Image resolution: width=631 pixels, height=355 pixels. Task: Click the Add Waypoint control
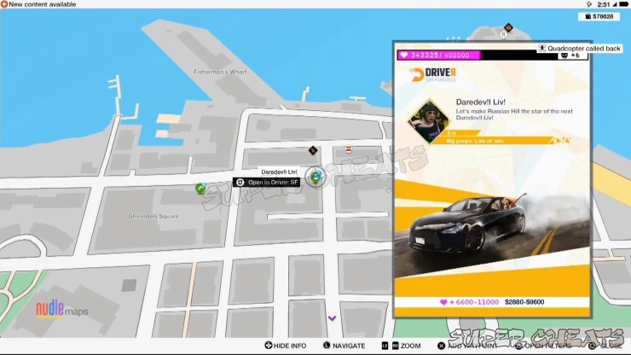[467, 346]
